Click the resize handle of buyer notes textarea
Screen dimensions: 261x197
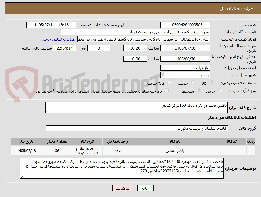click(x=22, y=177)
